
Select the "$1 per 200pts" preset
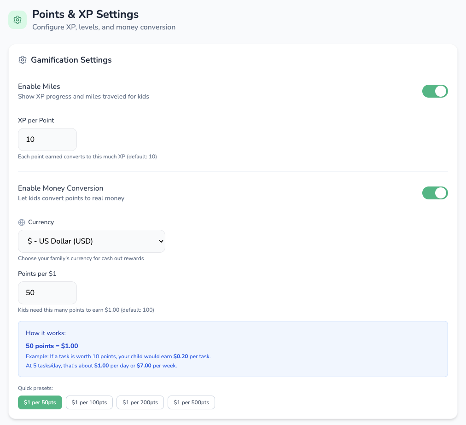coord(140,402)
